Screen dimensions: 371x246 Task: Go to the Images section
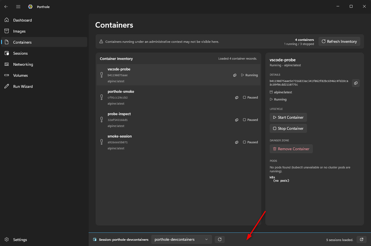(44, 31)
